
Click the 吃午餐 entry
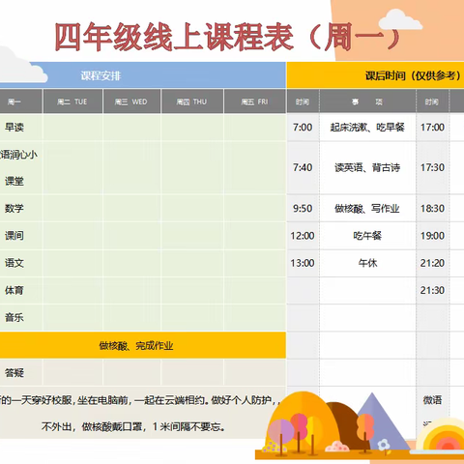click(367, 236)
